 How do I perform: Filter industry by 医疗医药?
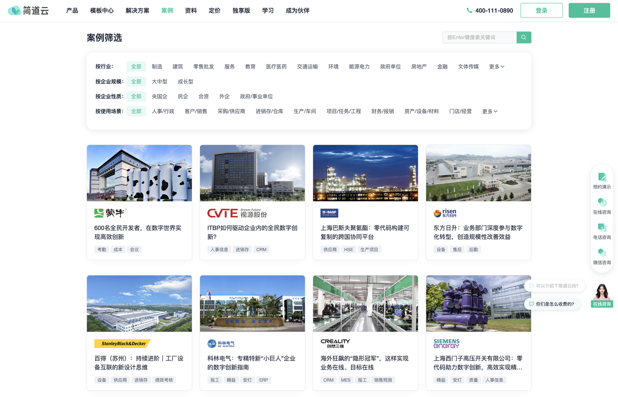[276, 66]
